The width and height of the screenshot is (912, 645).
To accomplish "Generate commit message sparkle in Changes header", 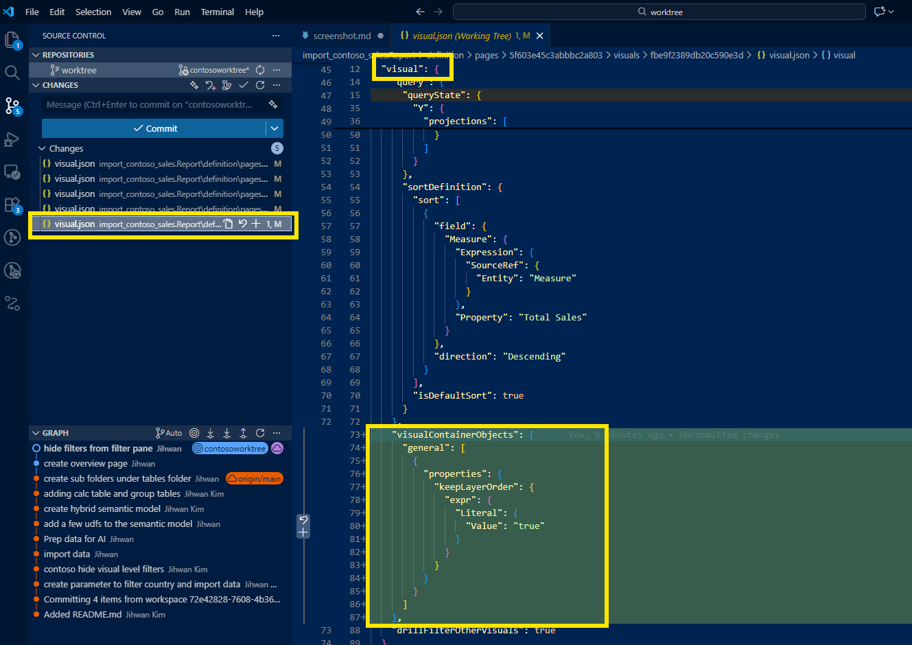I will (x=194, y=85).
